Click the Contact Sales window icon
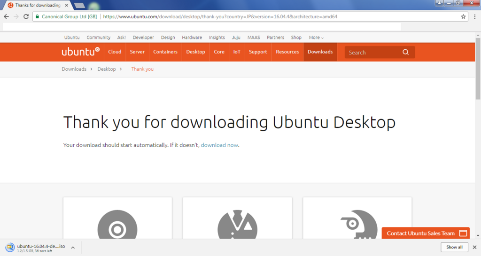The image size is (481, 256). (463, 233)
